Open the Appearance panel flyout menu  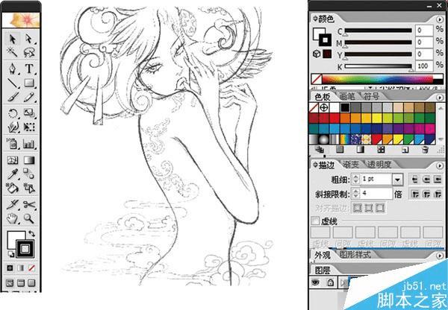pos(440,256)
